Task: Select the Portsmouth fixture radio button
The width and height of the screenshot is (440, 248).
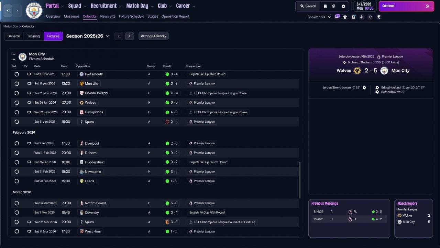Action: 16,74
